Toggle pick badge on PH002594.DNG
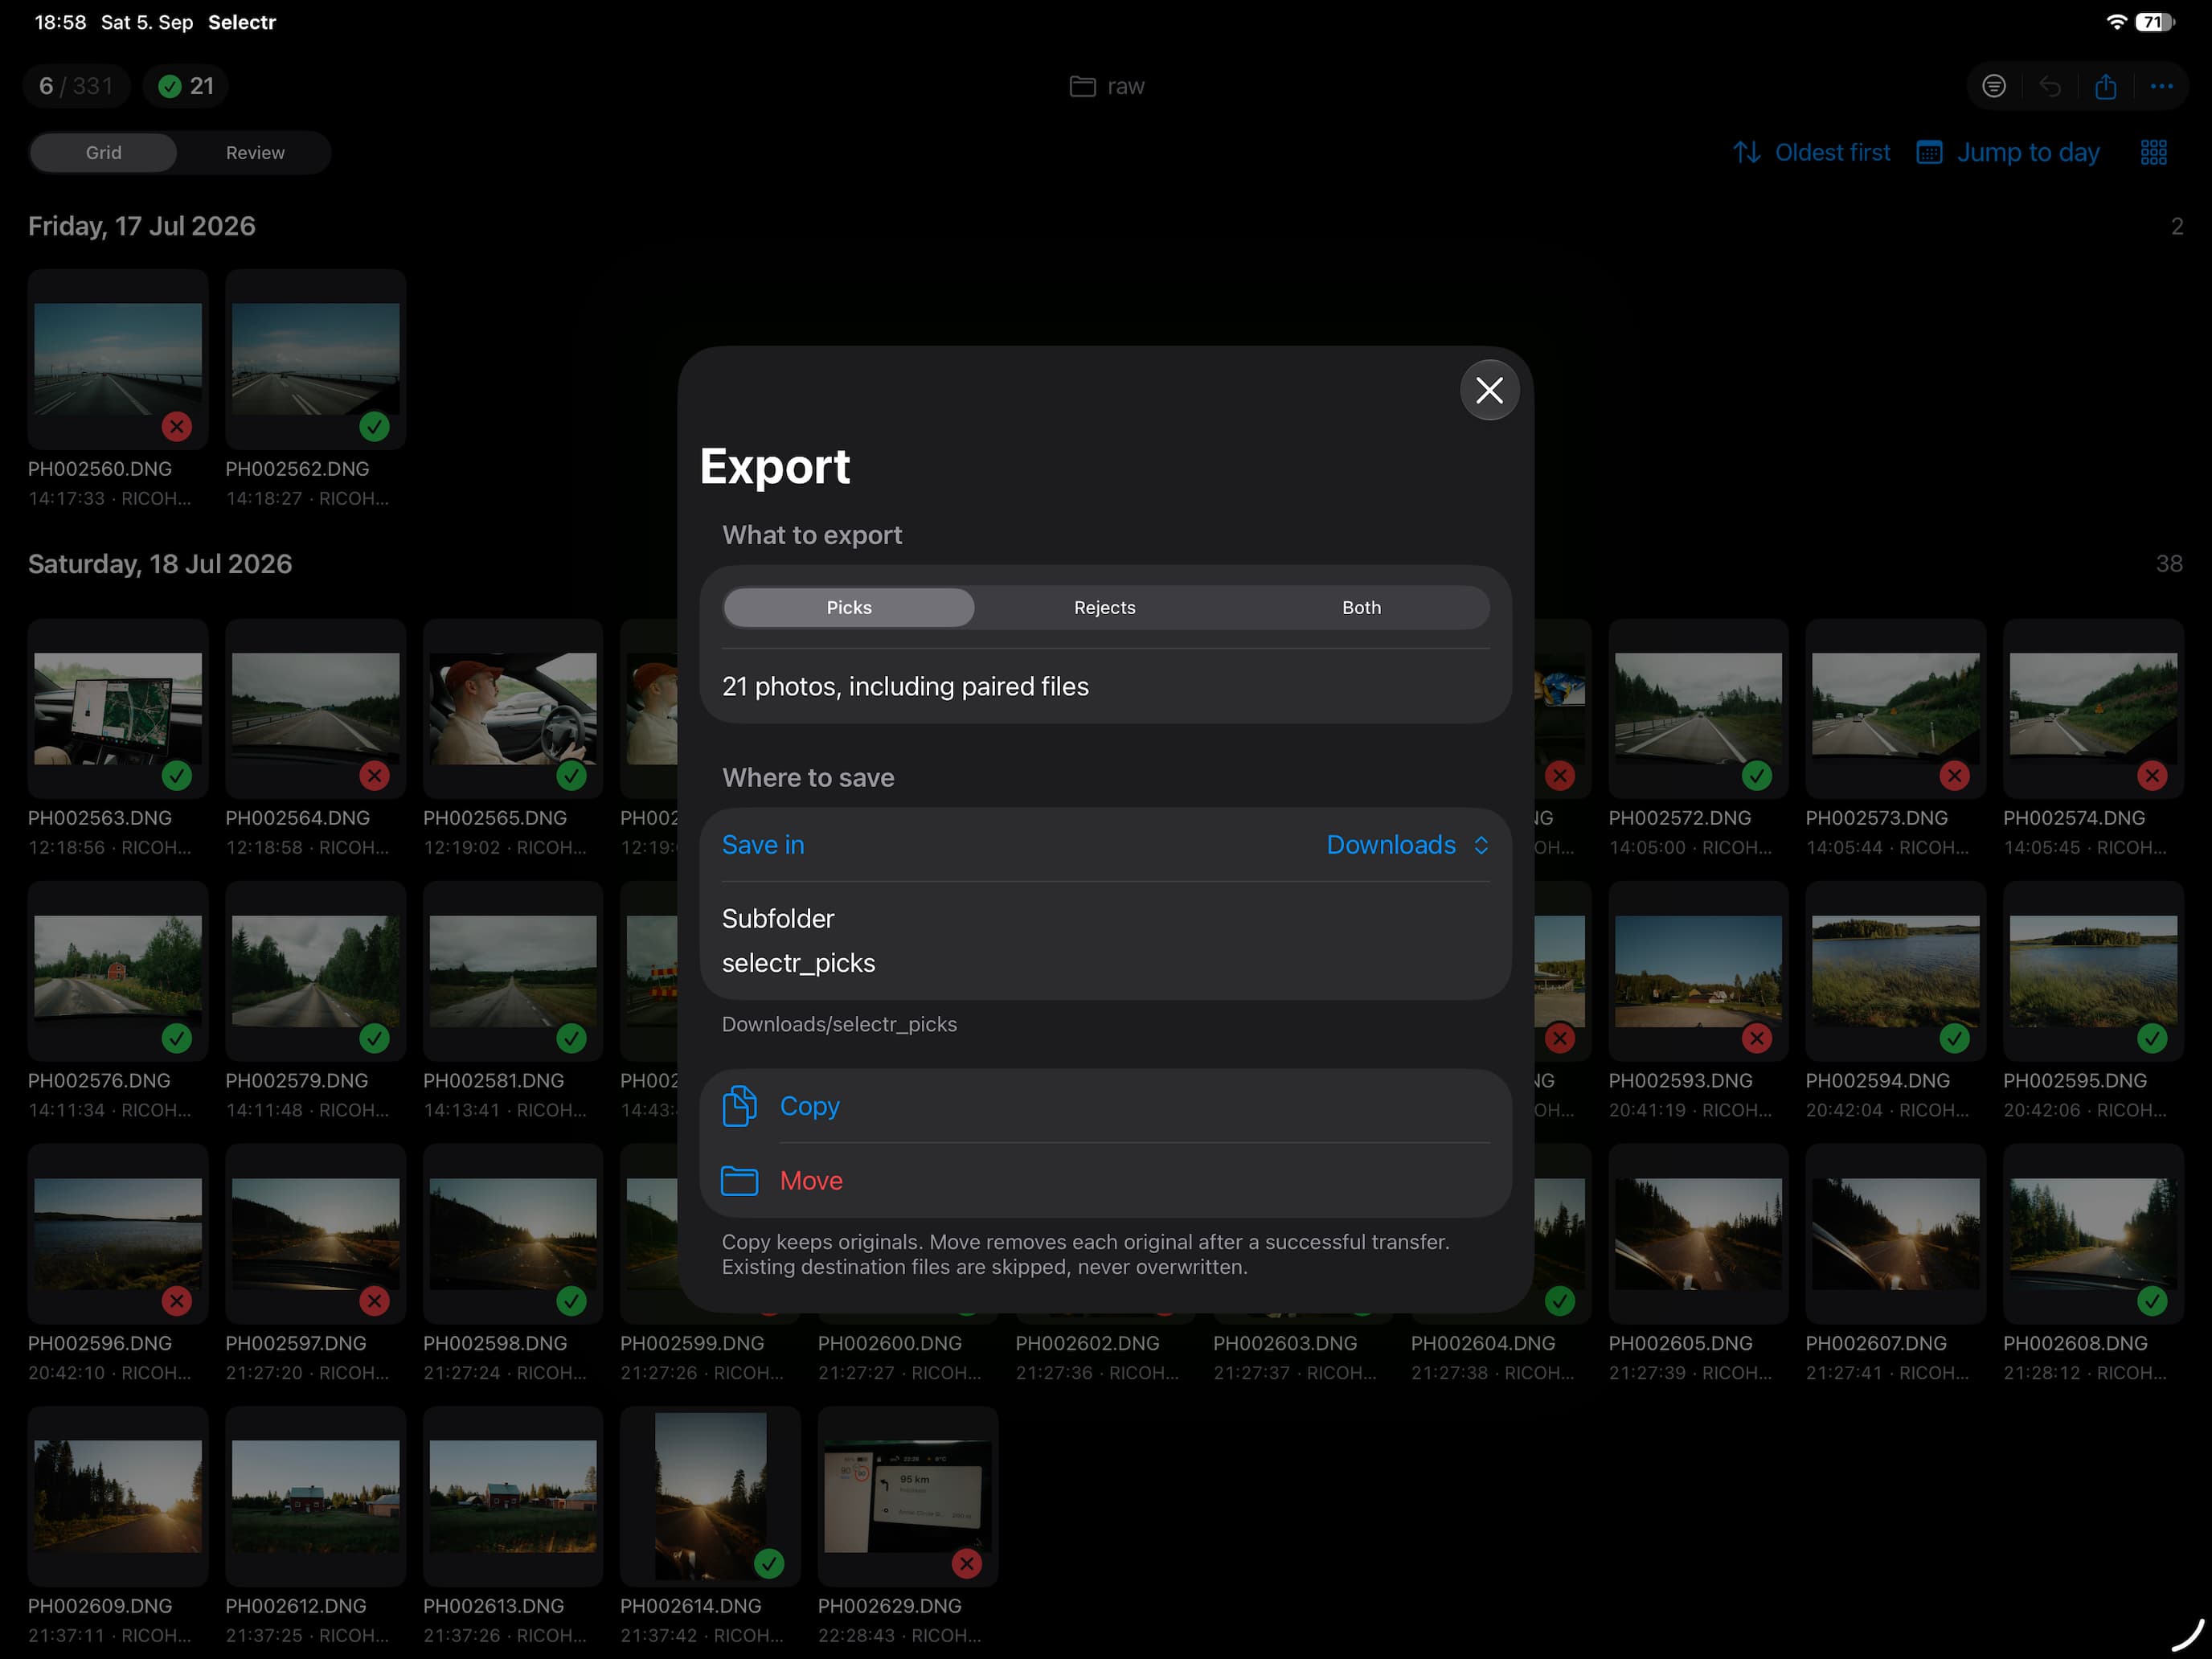The width and height of the screenshot is (2212, 1659). [1954, 1038]
